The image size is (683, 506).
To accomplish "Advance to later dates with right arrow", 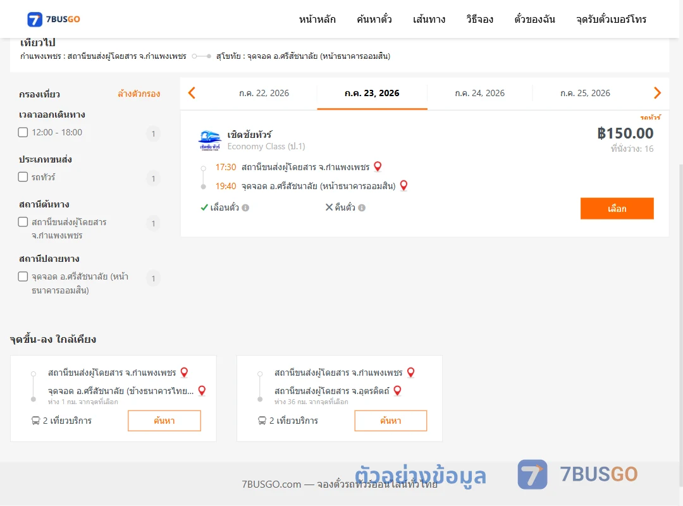I will click(657, 93).
